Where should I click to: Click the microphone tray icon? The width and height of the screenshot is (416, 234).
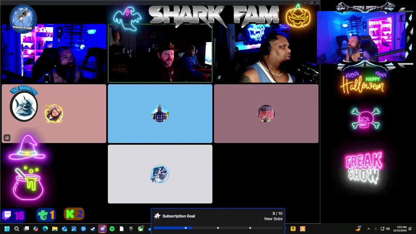pyautogui.click(x=376, y=229)
